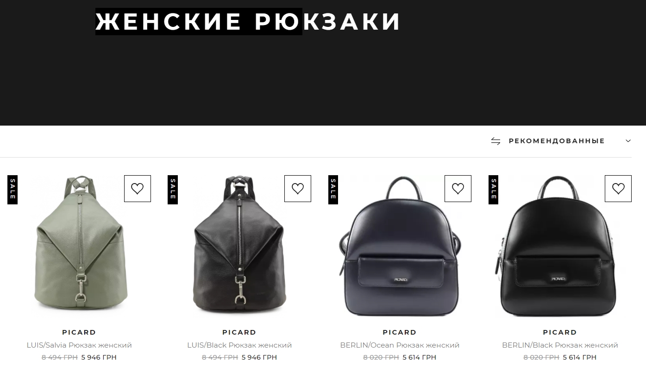Favorite the BERLIN/Ocean backpack with heart
Viewport: 646px width, 374px height.
(x=458, y=189)
